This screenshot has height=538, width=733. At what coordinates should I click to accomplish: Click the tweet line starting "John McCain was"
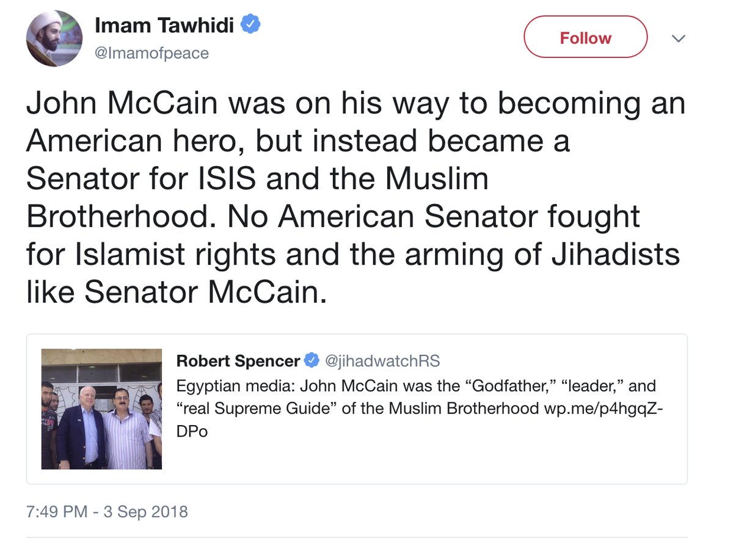tap(354, 104)
